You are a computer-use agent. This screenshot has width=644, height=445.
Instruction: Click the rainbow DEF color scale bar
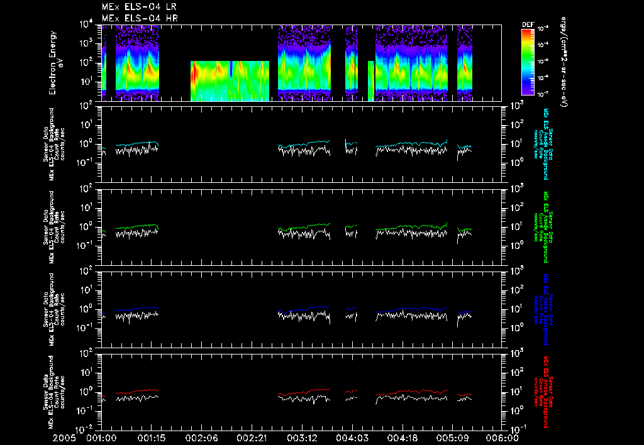click(x=528, y=62)
